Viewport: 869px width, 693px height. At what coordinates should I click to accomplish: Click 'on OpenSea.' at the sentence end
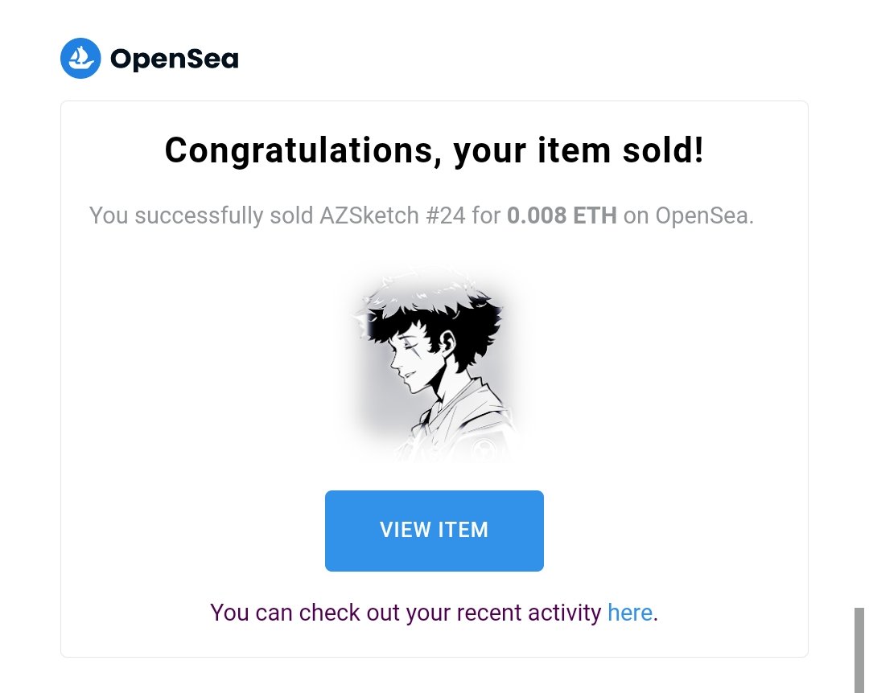click(x=688, y=215)
